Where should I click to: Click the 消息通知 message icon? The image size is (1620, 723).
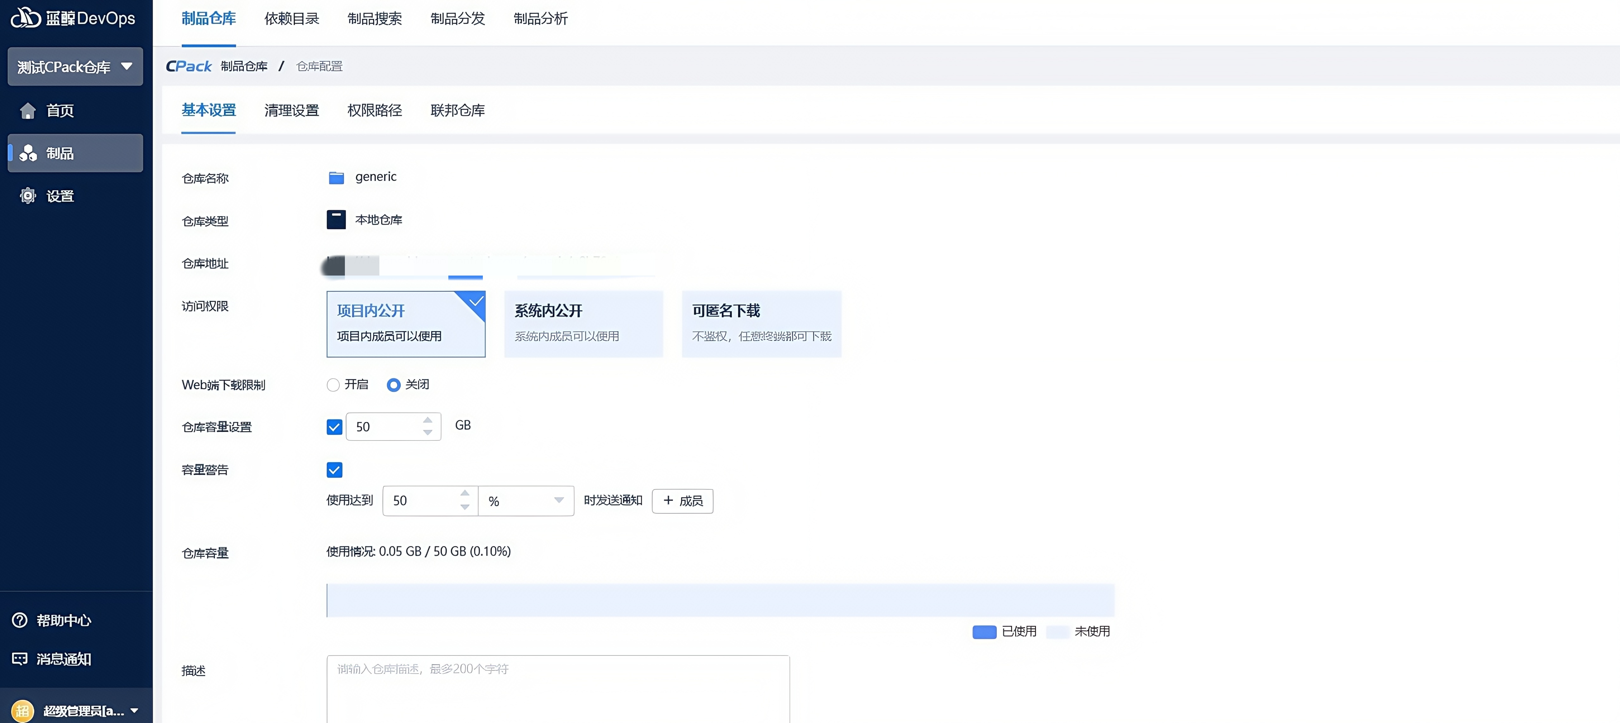coord(20,658)
